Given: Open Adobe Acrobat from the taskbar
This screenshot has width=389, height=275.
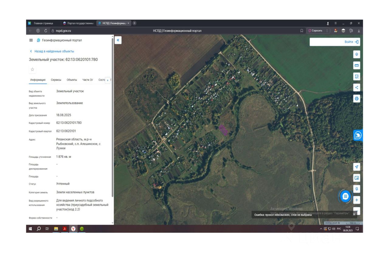Looking at the screenshot, I should point(64,229).
